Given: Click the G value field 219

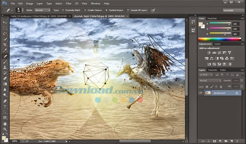Looking at the screenshot, I should pyautogui.click(x=236, y=29).
